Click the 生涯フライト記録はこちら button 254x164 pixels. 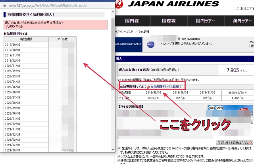[x=234, y=142]
